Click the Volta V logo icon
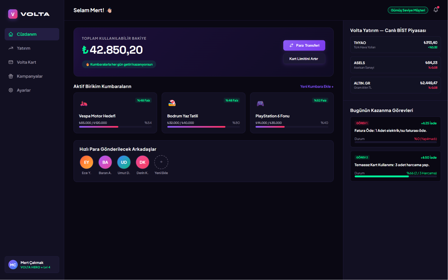This screenshot has height=280, width=448. pyautogui.click(x=13, y=14)
